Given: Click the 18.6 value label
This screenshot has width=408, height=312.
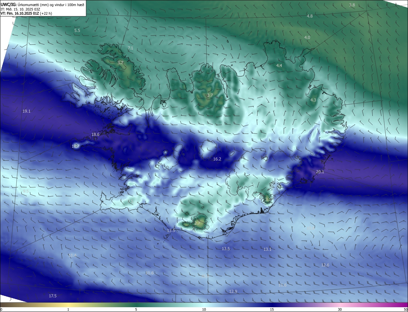Looking at the screenshot, I should (x=95, y=134).
